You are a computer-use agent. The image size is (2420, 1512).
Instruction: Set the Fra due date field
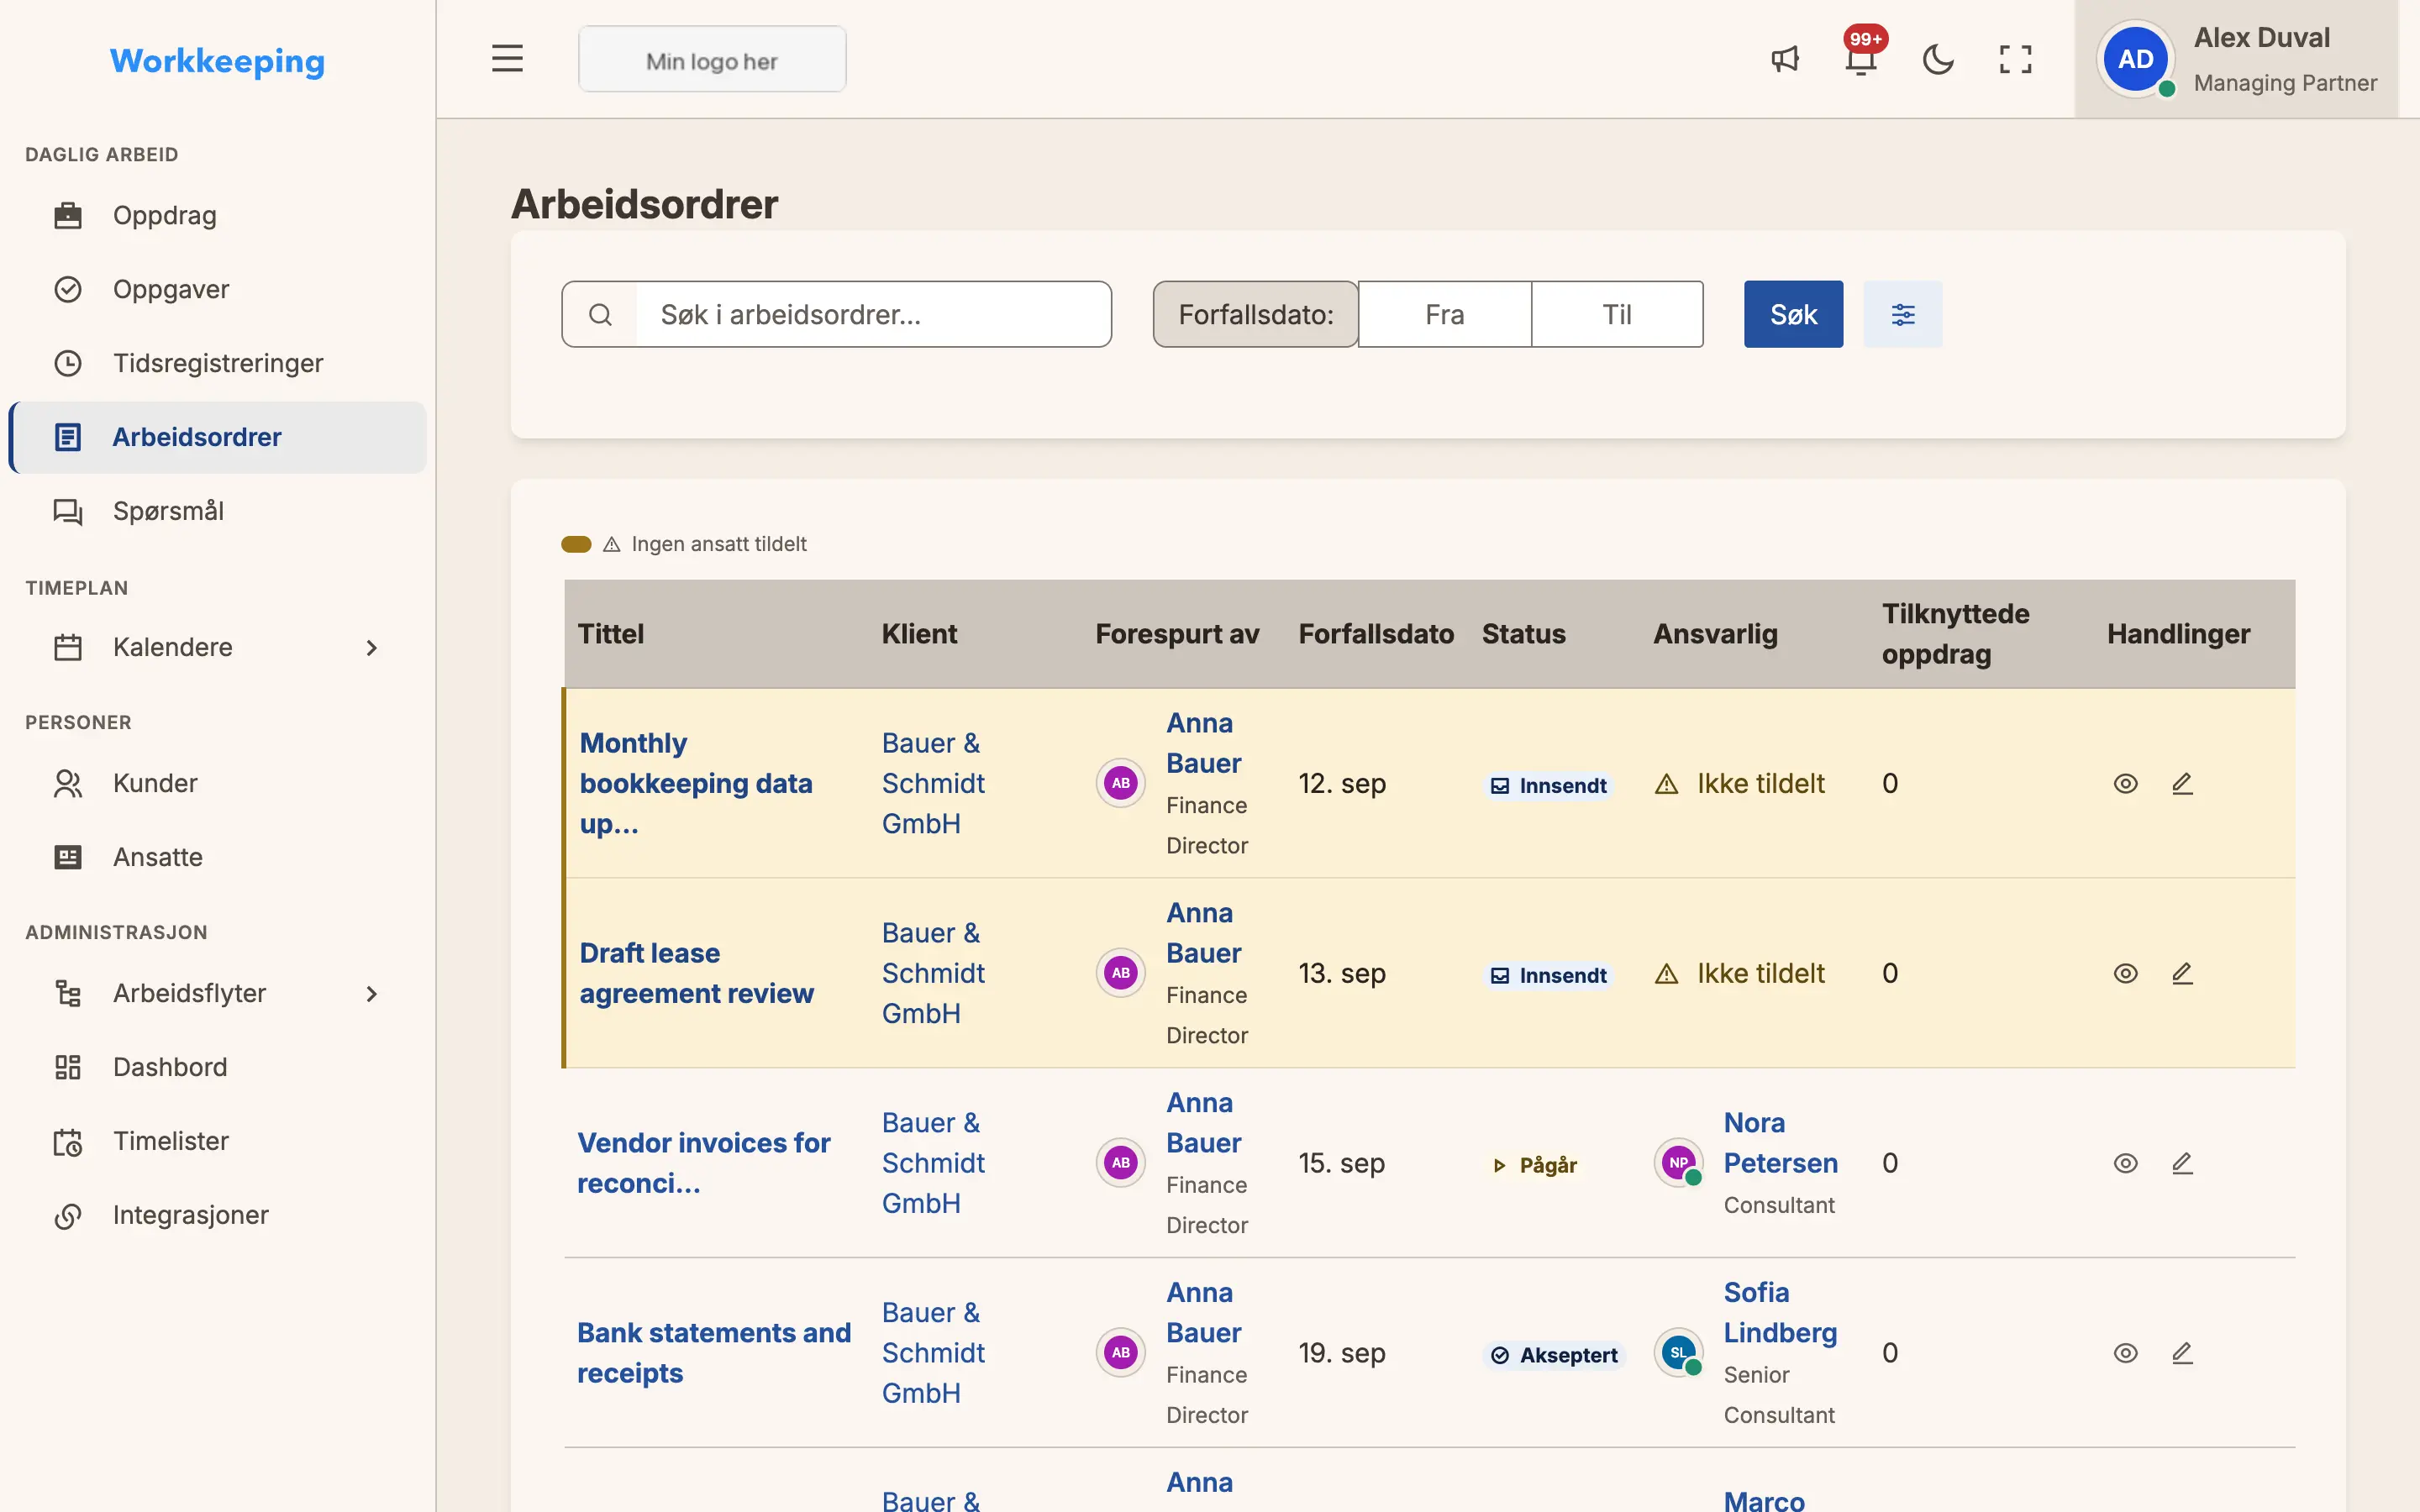[x=1444, y=314]
